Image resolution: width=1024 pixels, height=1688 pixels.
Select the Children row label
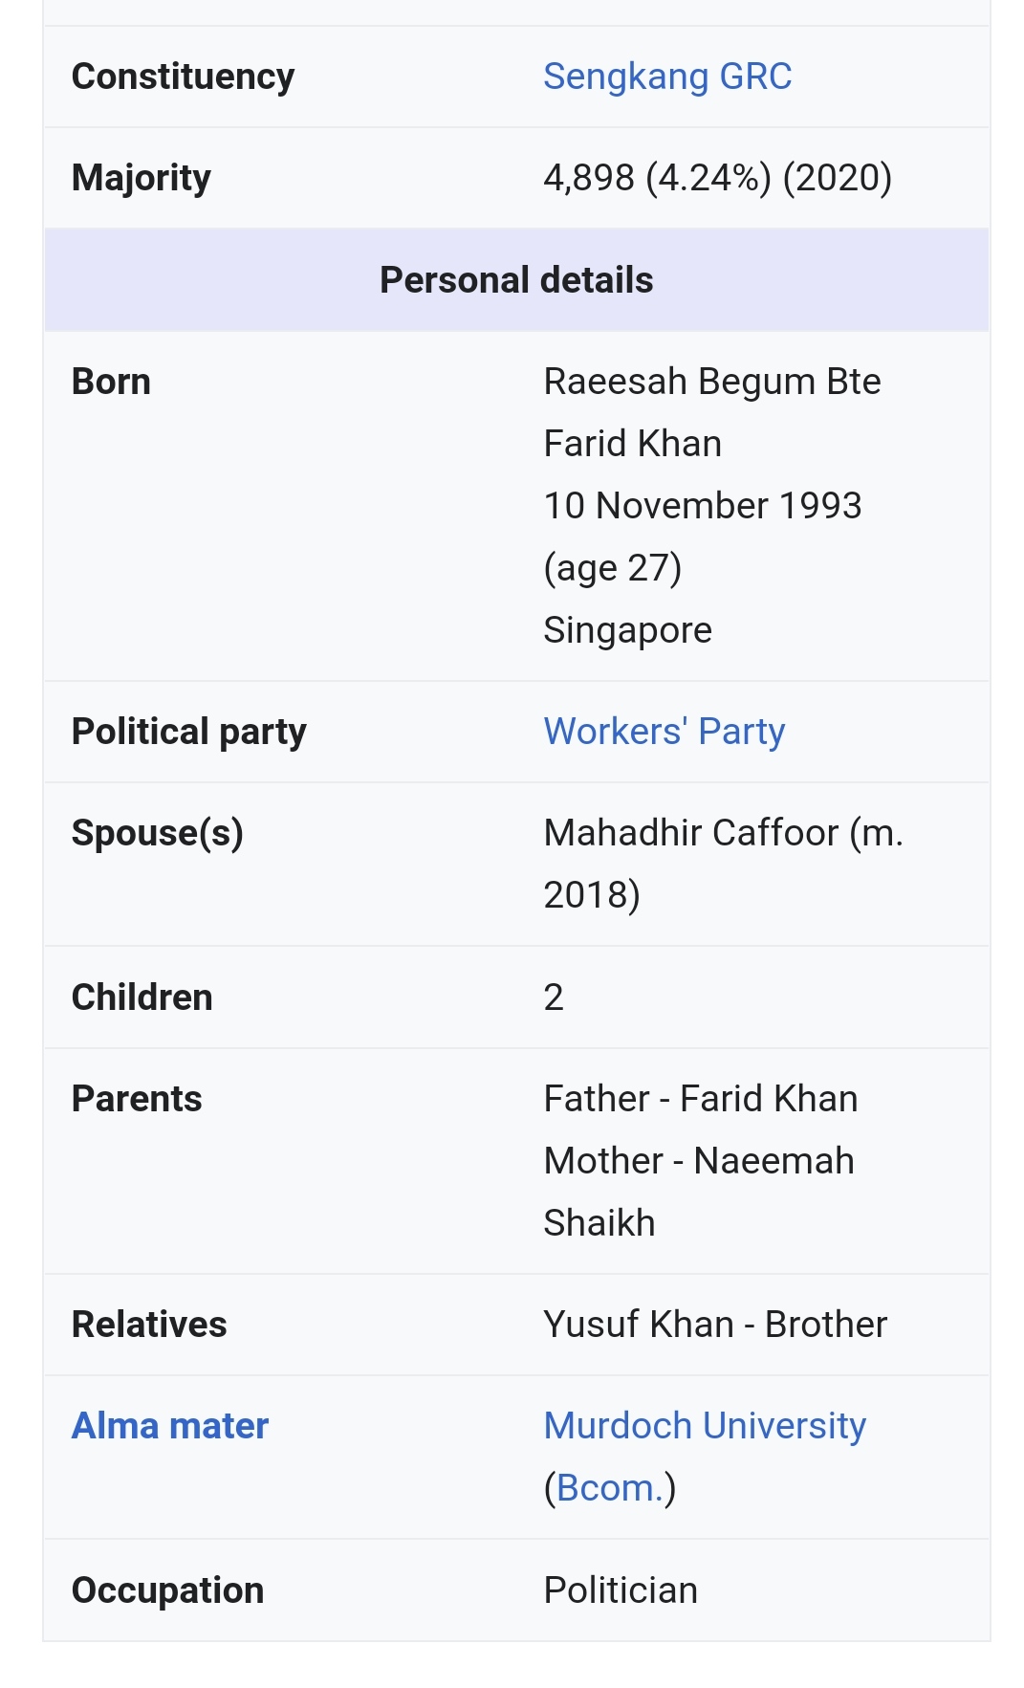pos(142,997)
